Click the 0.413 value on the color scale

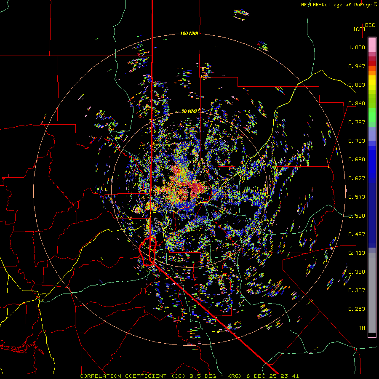tap(357, 253)
